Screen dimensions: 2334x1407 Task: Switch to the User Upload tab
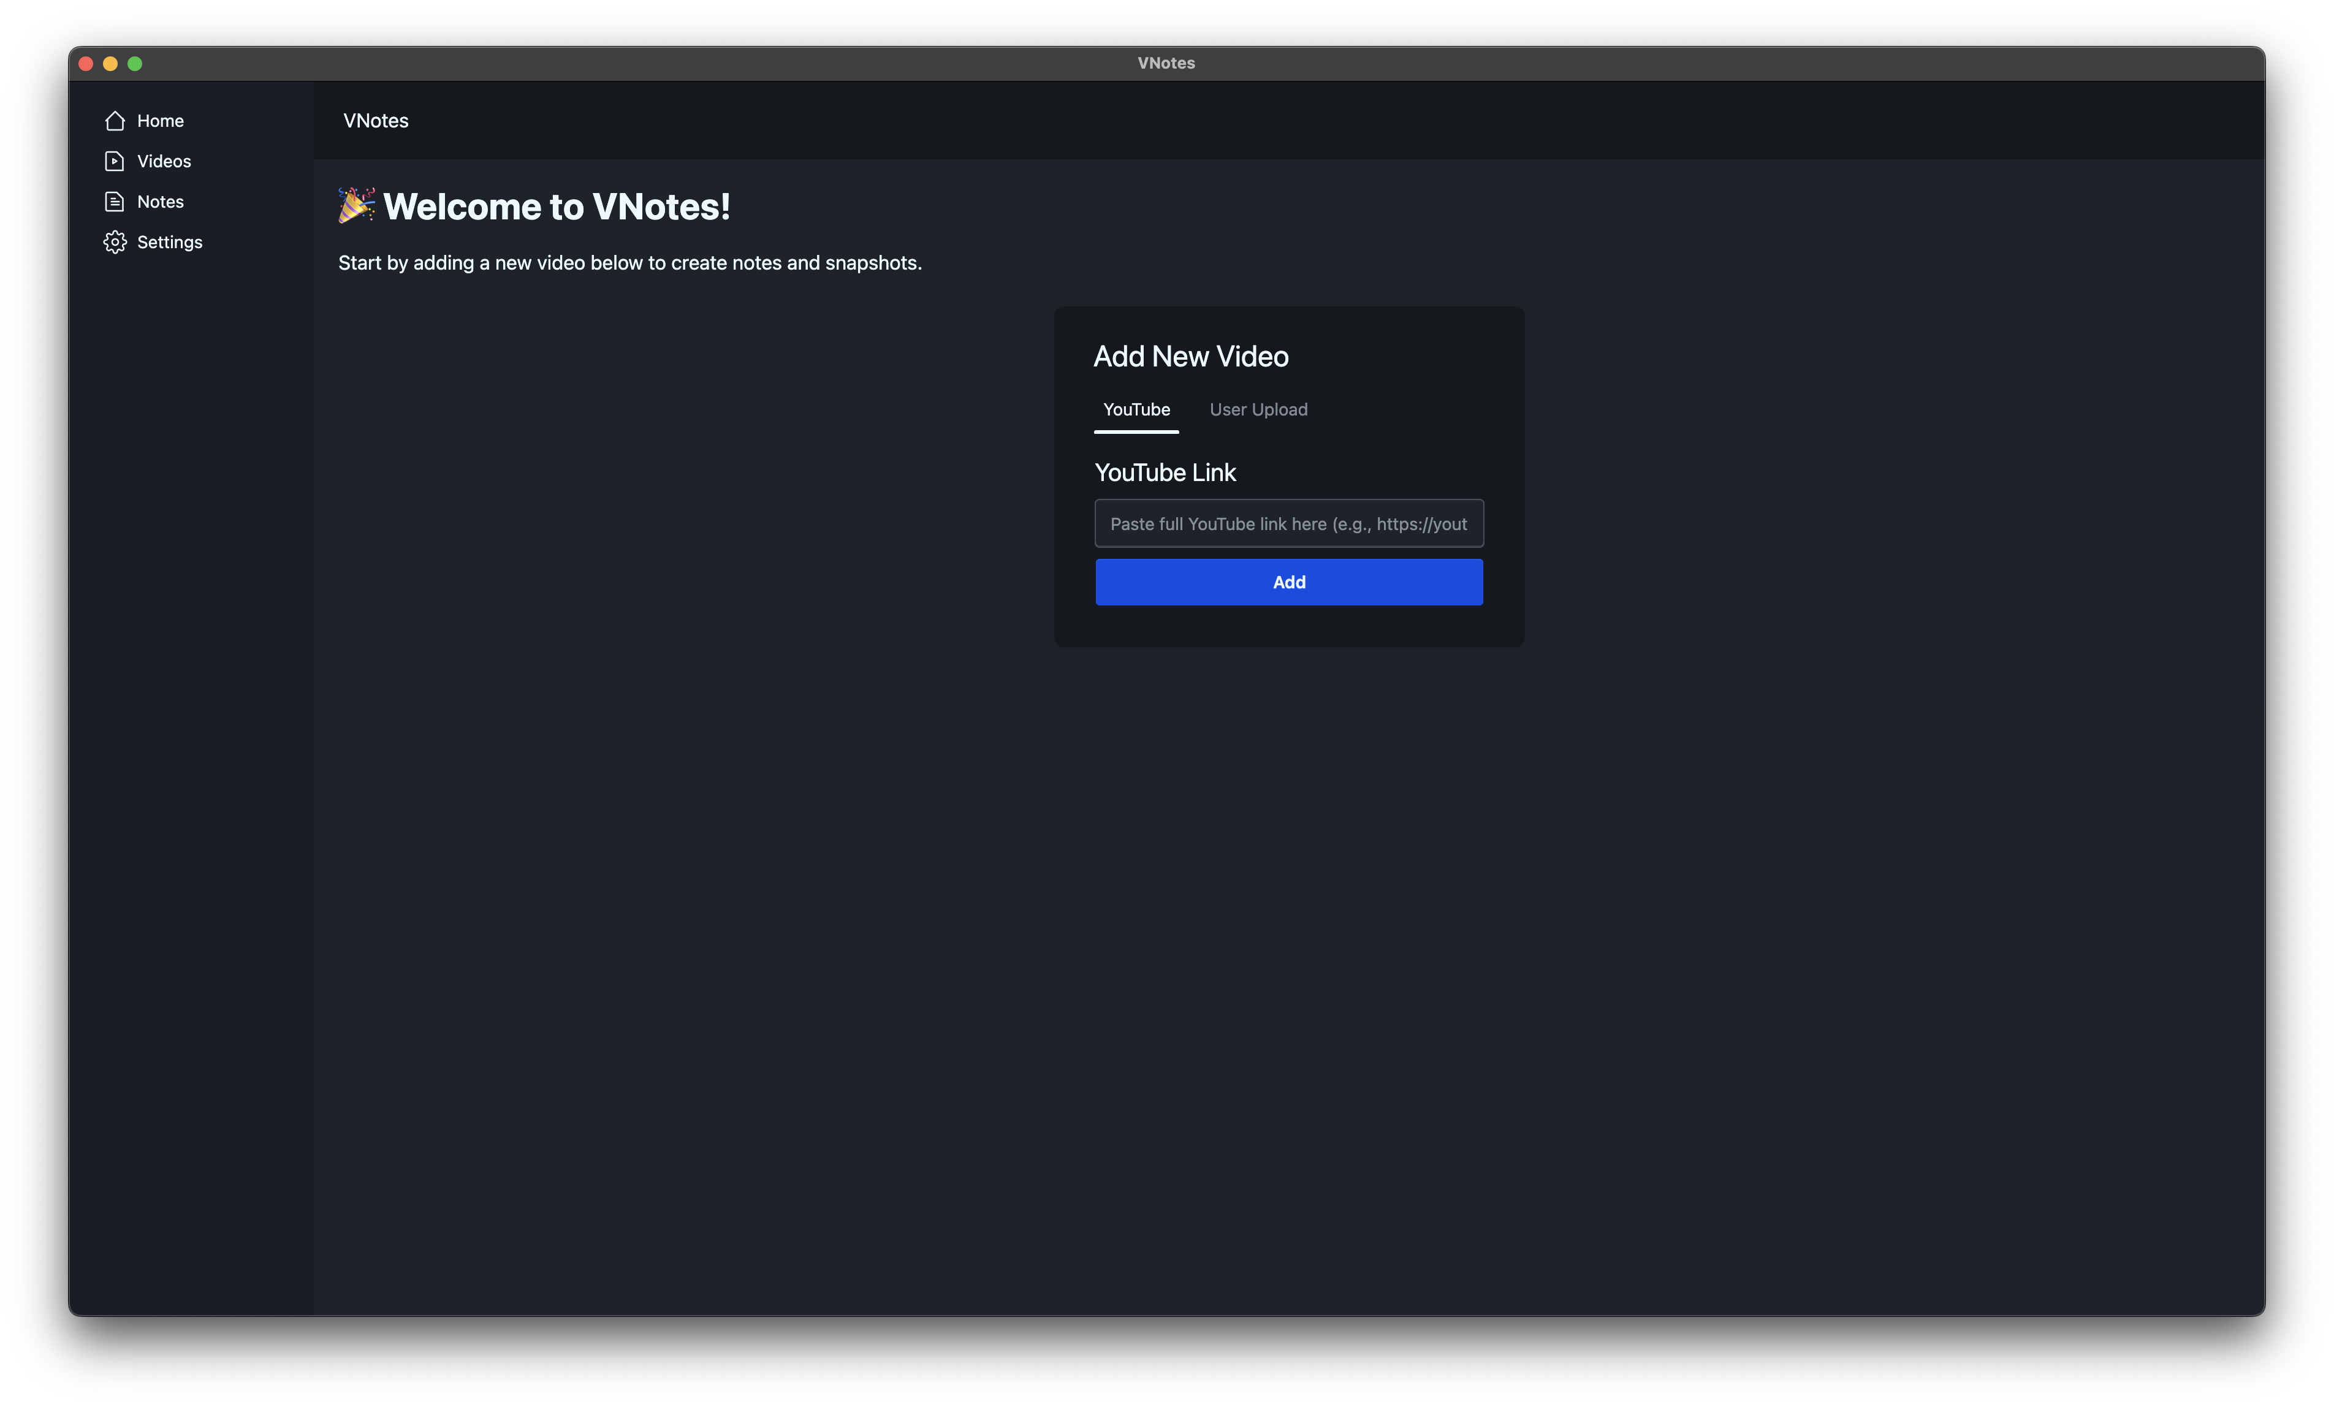1258,410
